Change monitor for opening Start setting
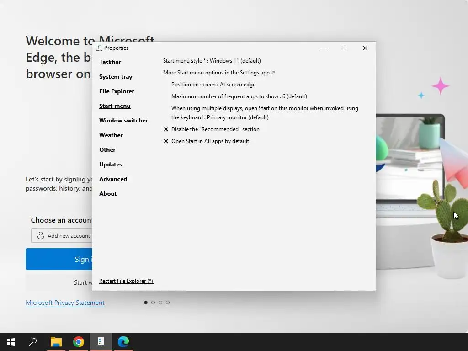 (x=265, y=113)
